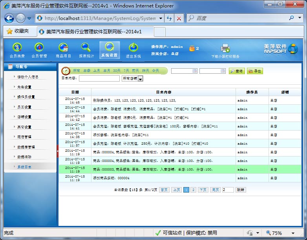Click the start date calendar icon
Screen dimensions: 307x240
click(x=195, y=71)
